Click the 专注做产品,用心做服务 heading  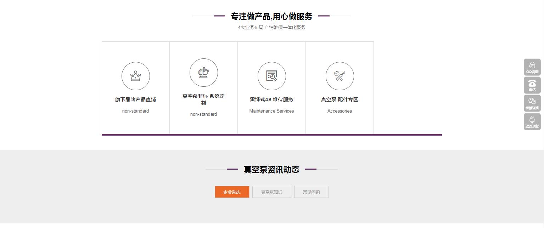(271, 16)
